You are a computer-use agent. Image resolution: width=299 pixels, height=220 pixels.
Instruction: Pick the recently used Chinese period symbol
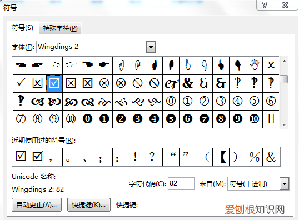tap(71, 157)
